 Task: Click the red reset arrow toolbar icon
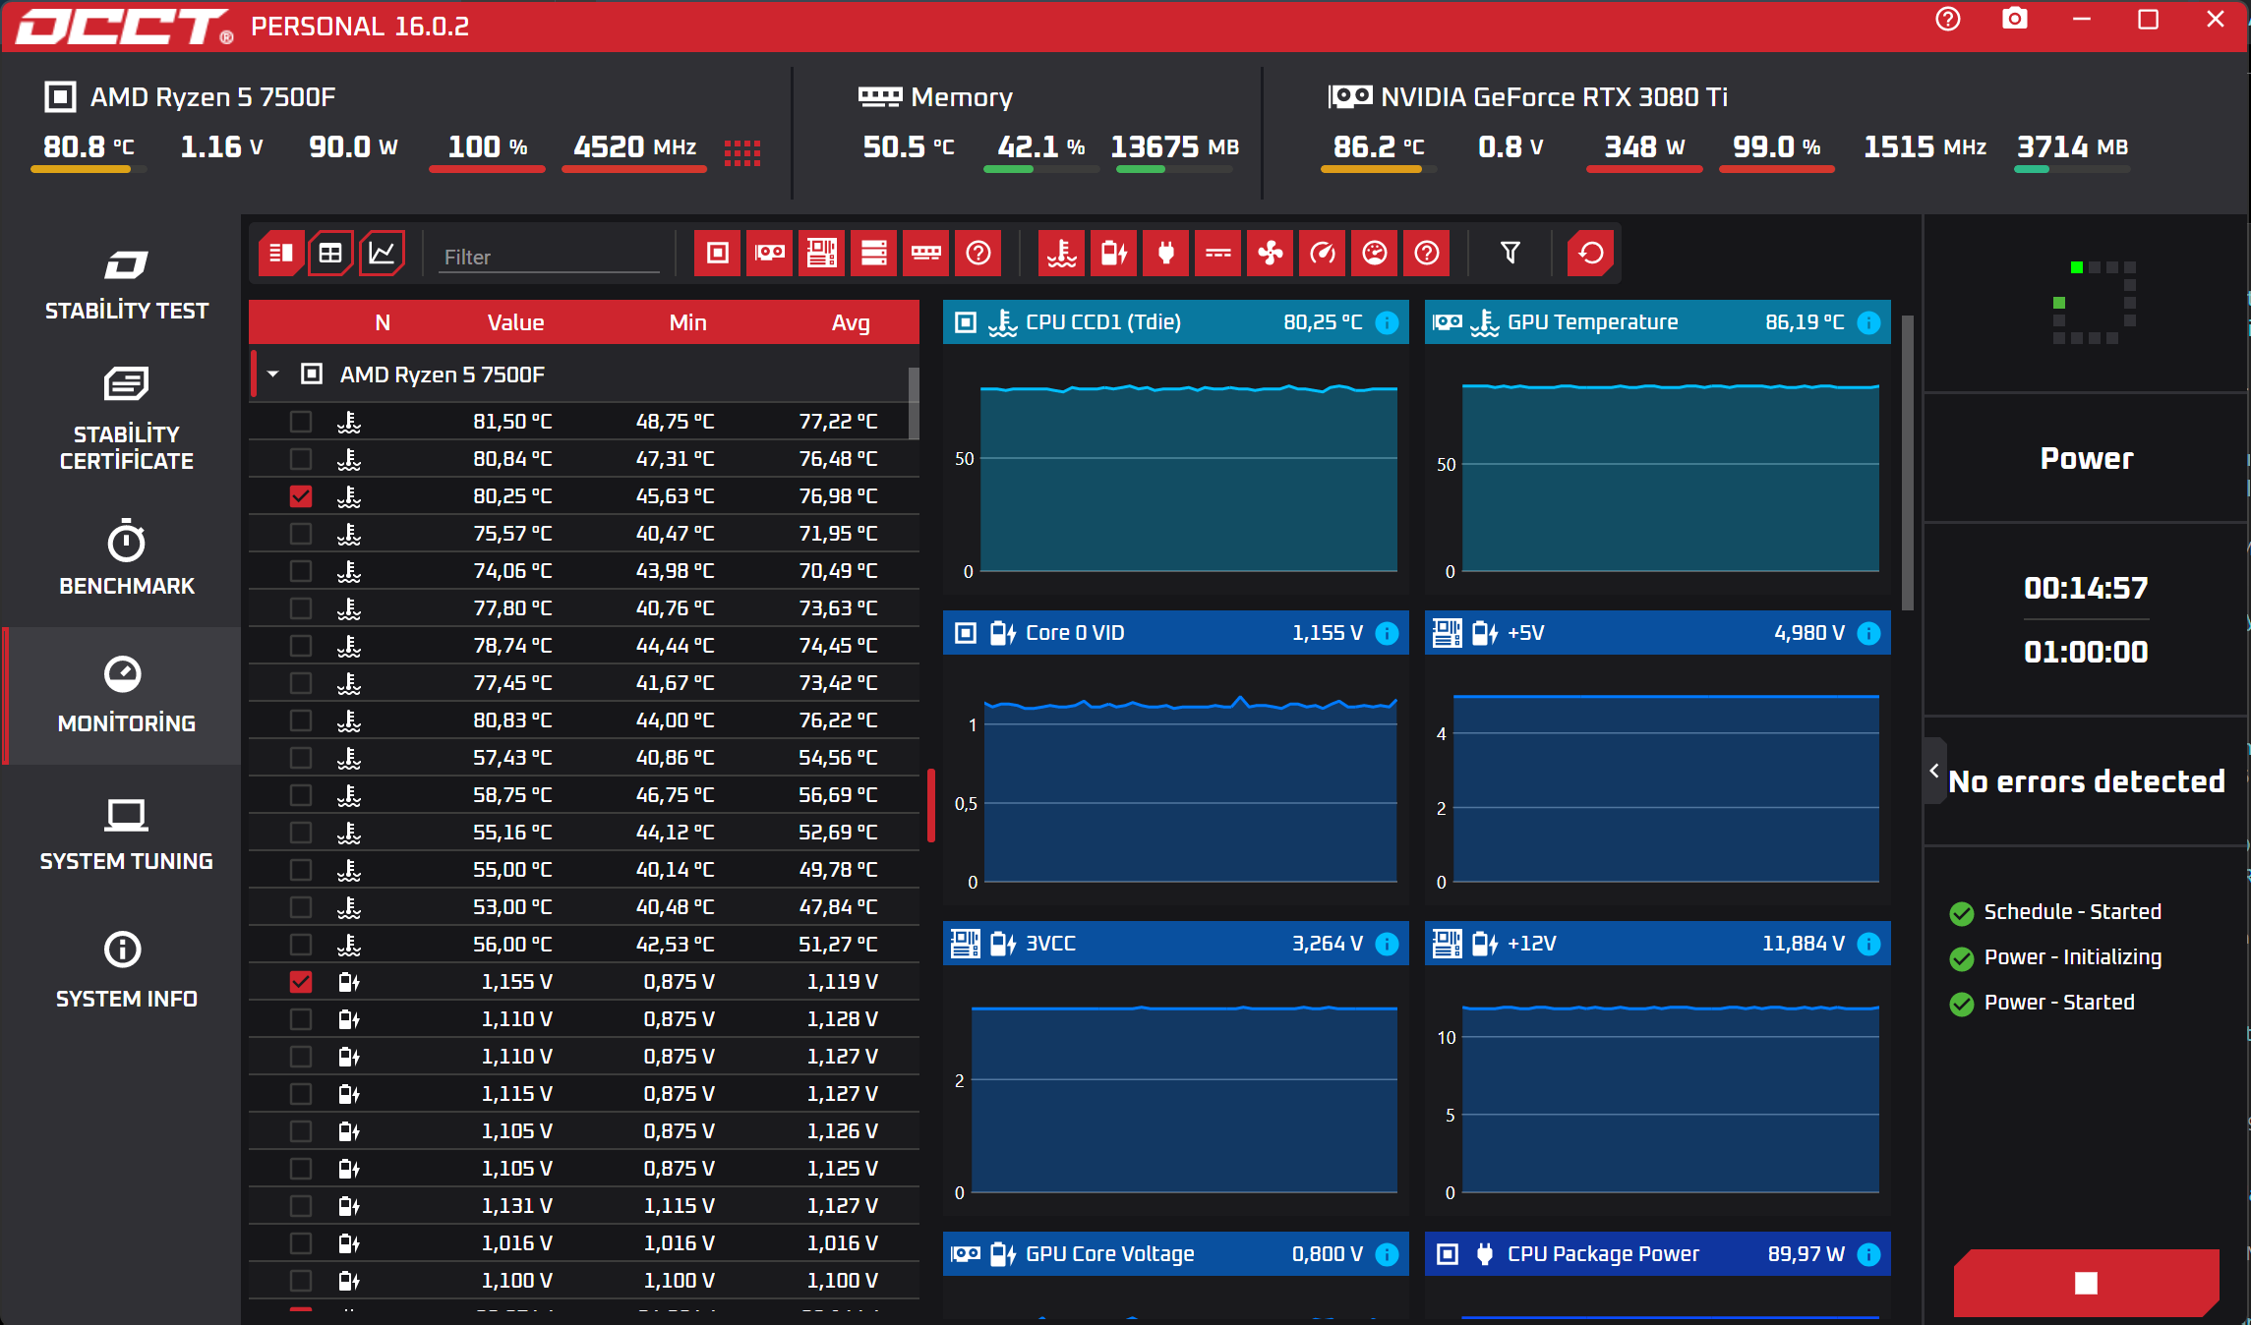click(1591, 254)
